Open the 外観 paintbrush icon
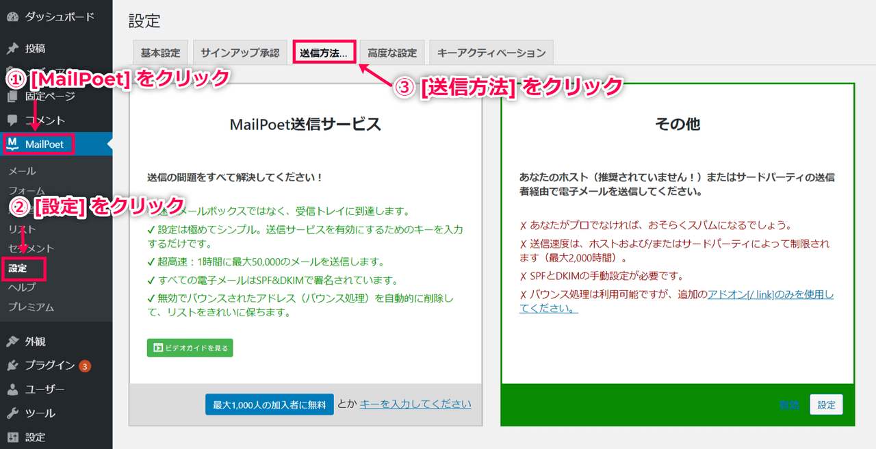876x449 pixels. [x=12, y=342]
